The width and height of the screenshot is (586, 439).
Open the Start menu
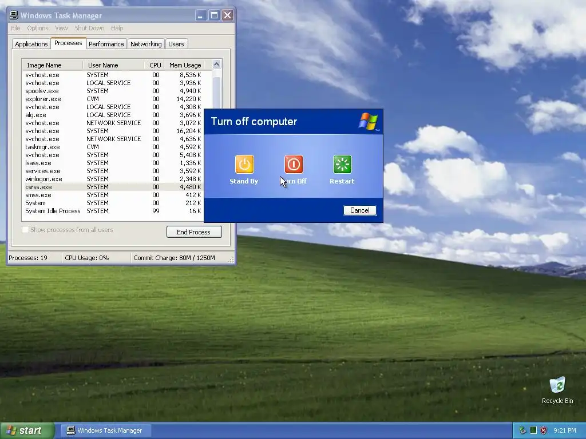(x=27, y=430)
